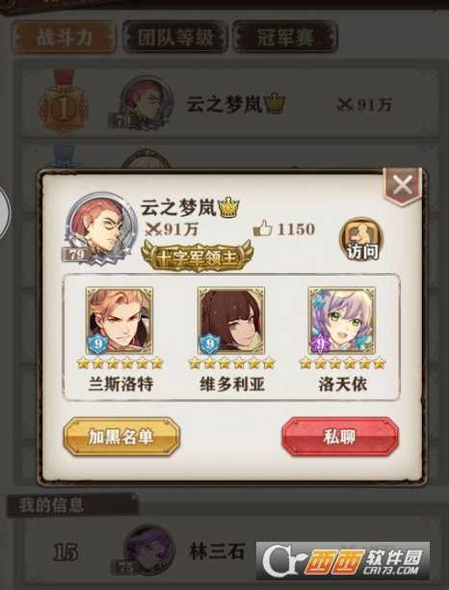449x590 pixels.
Task: Switch to the 战斗力 tab
Action: tap(65, 38)
